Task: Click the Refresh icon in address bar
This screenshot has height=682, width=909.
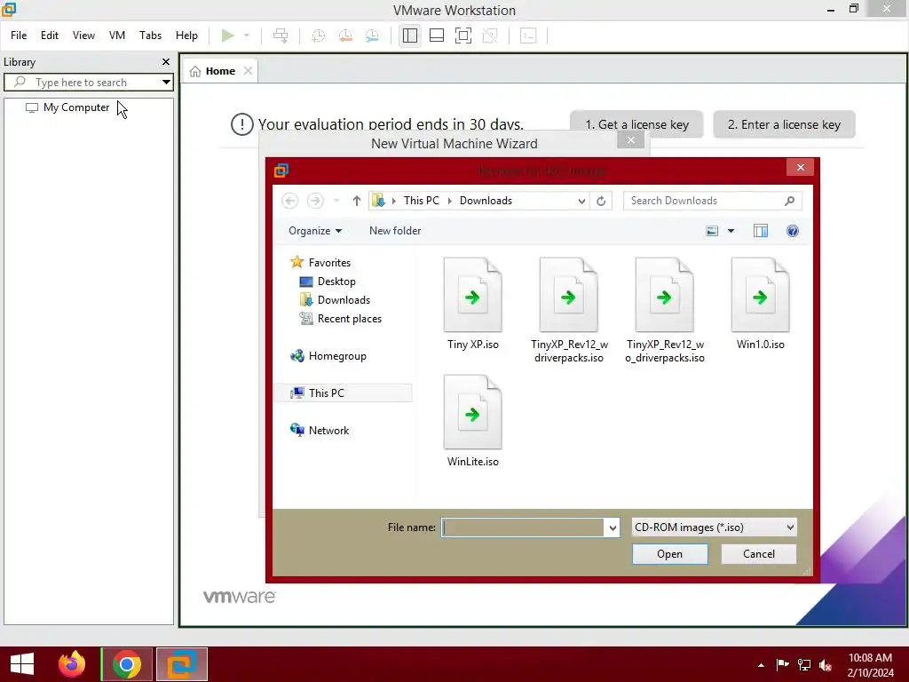Action: pos(601,201)
